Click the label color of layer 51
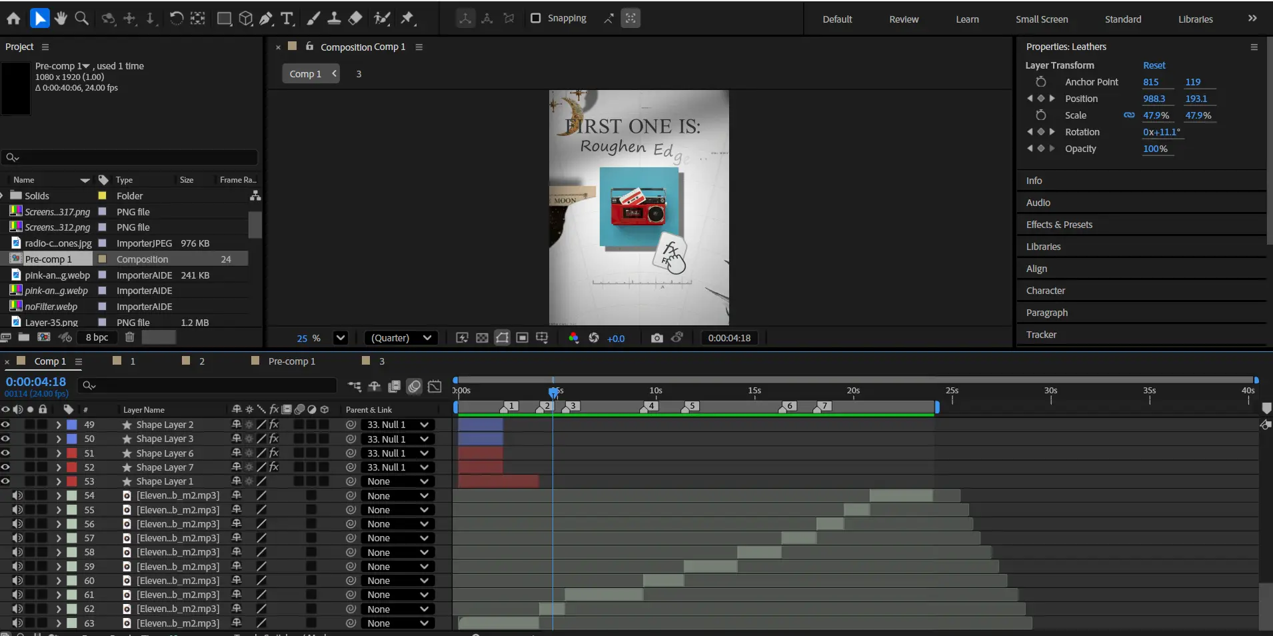 pos(72,453)
